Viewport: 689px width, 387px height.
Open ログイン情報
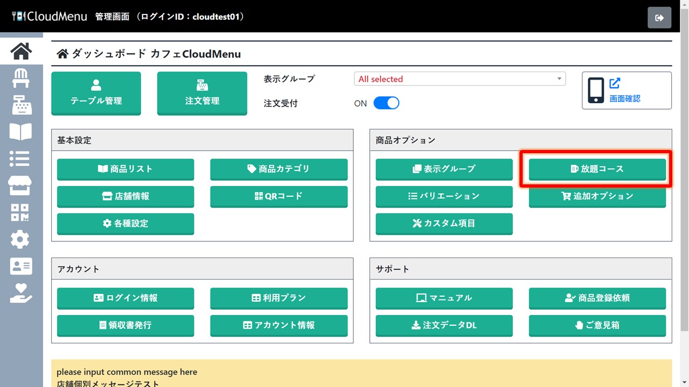(x=125, y=298)
